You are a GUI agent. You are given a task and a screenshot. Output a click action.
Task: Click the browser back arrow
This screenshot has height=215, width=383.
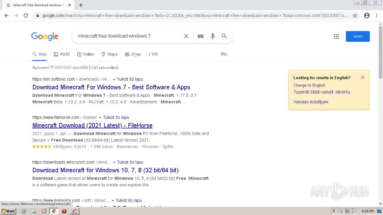point(7,16)
